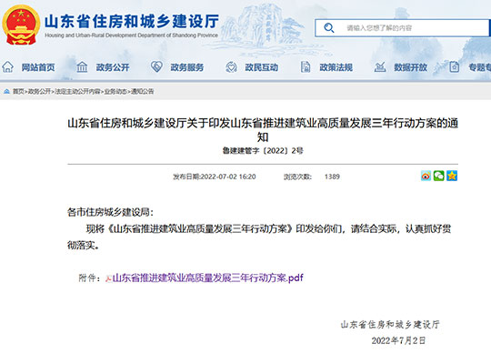Open 政务公开 menu item
The height and width of the screenshot is (364, 491).
coord(113,67)
